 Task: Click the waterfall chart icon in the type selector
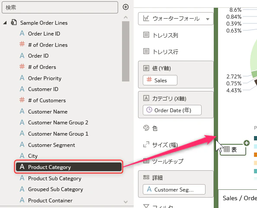click(146, 18)
